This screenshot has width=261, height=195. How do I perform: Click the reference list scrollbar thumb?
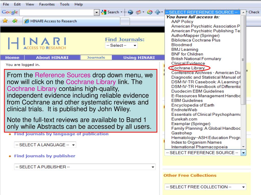coord(243,60)
